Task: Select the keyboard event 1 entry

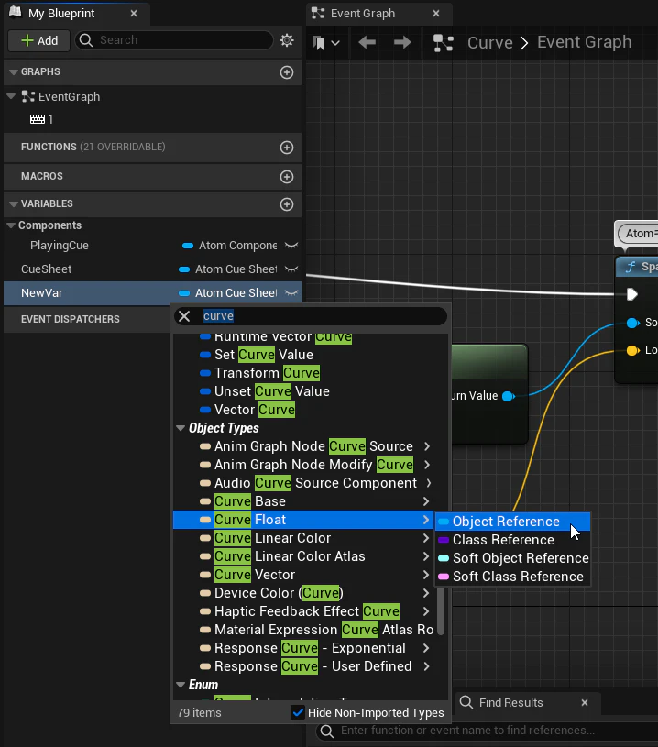Action: pos(41,119)
